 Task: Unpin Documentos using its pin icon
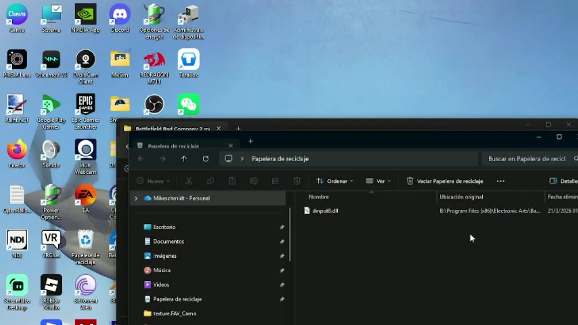click(282, 241)
